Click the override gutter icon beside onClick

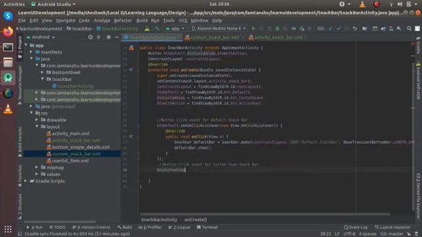point(131,136)
